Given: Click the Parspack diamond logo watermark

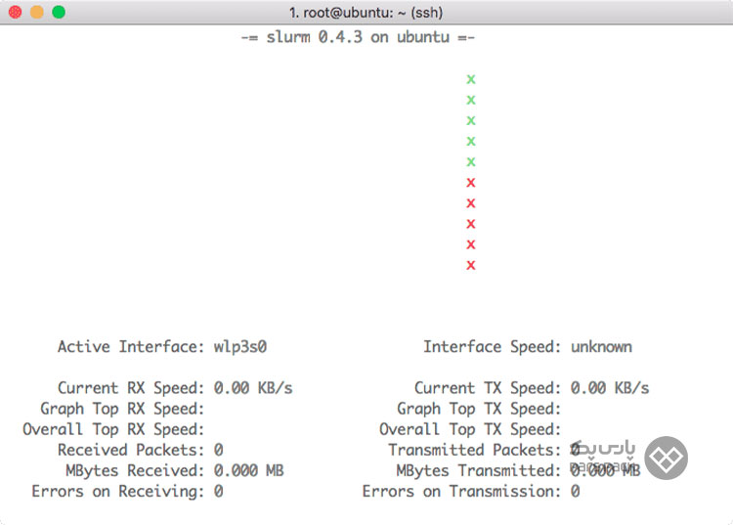Looking at the screenshot, I should (x=666, y=459).
